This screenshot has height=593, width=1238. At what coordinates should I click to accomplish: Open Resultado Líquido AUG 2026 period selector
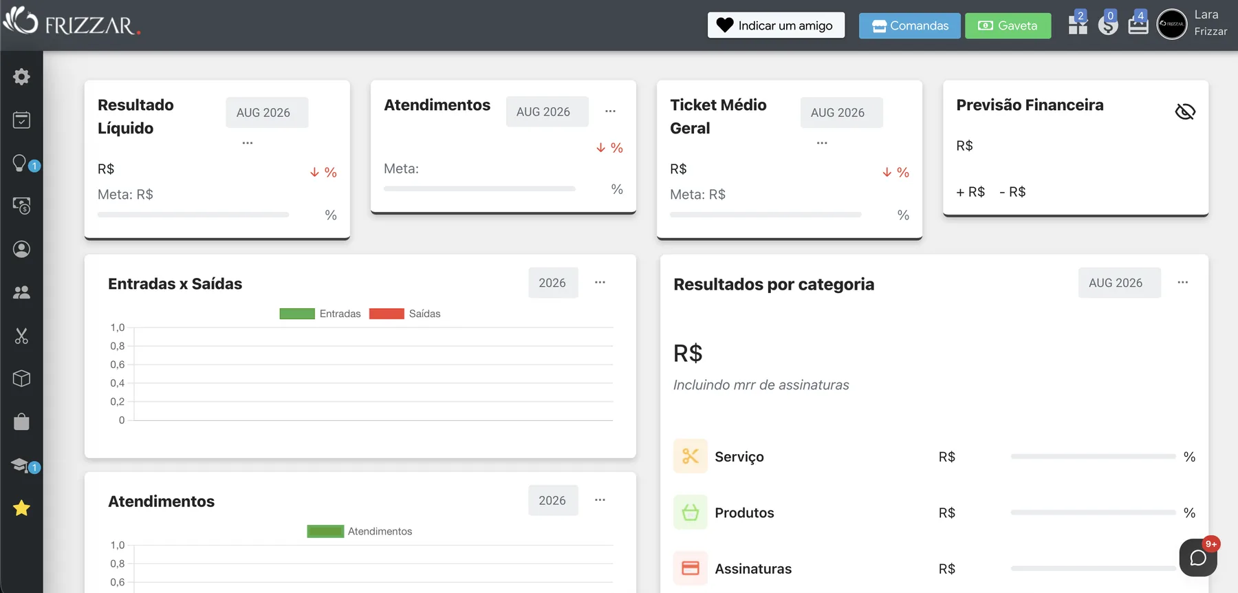pyautogui.click(x=267, y=112)
